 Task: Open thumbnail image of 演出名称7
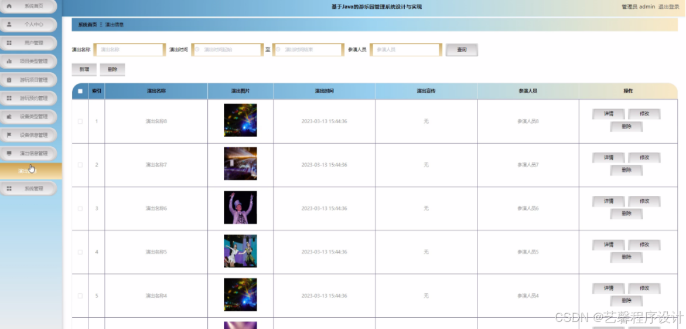(240, 164)
